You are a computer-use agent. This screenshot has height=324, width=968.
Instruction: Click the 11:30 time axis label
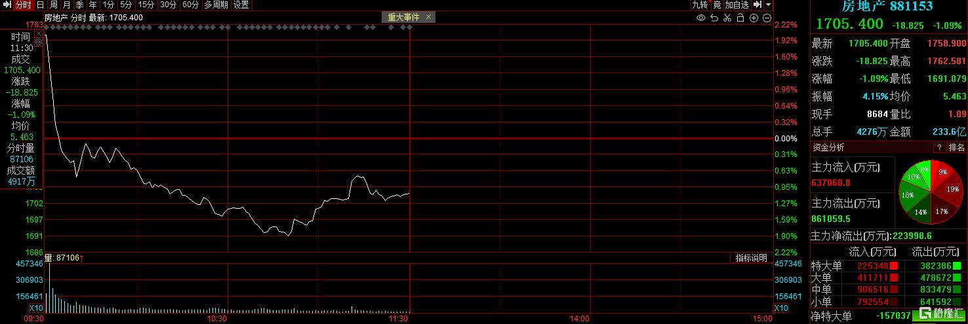pos(399,319)
